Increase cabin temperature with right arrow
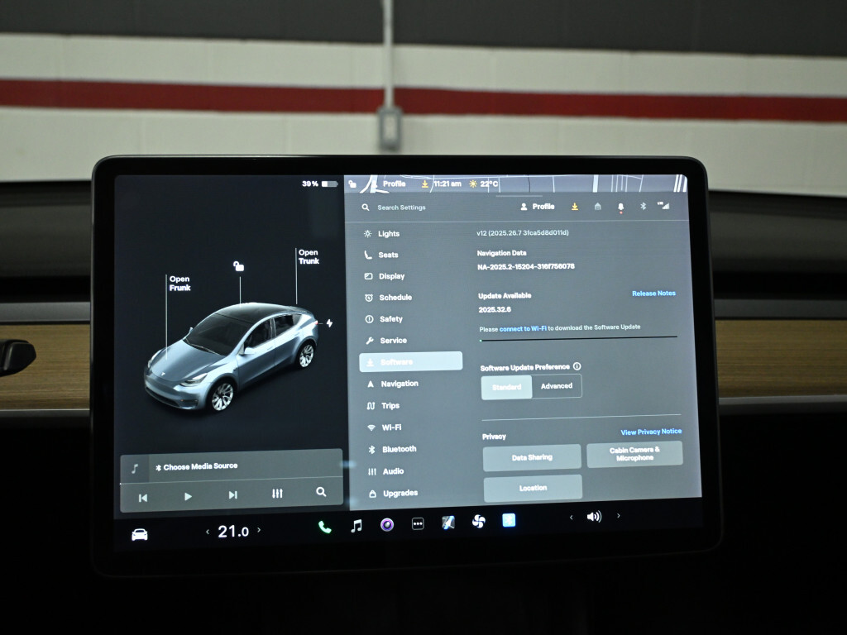The image size is (847, 635). pyautogui.click(x=259, y=530)
